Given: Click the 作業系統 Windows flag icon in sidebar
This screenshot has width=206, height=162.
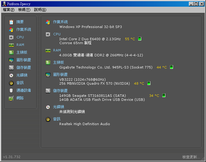Looking at the screenshot, I should (x=11, y=30).
